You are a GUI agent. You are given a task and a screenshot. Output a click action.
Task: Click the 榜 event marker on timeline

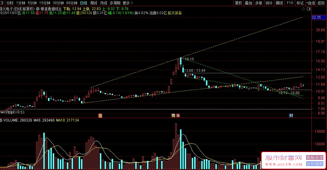(x=173, y=116)
